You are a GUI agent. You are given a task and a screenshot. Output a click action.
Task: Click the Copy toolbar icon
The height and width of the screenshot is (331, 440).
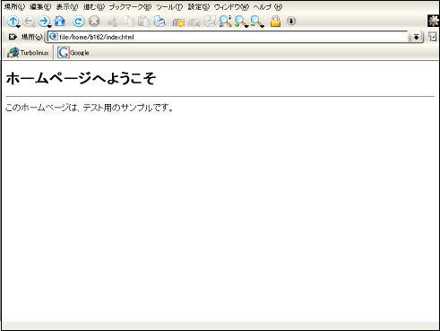pyautogui.click(x=129, y=22)
